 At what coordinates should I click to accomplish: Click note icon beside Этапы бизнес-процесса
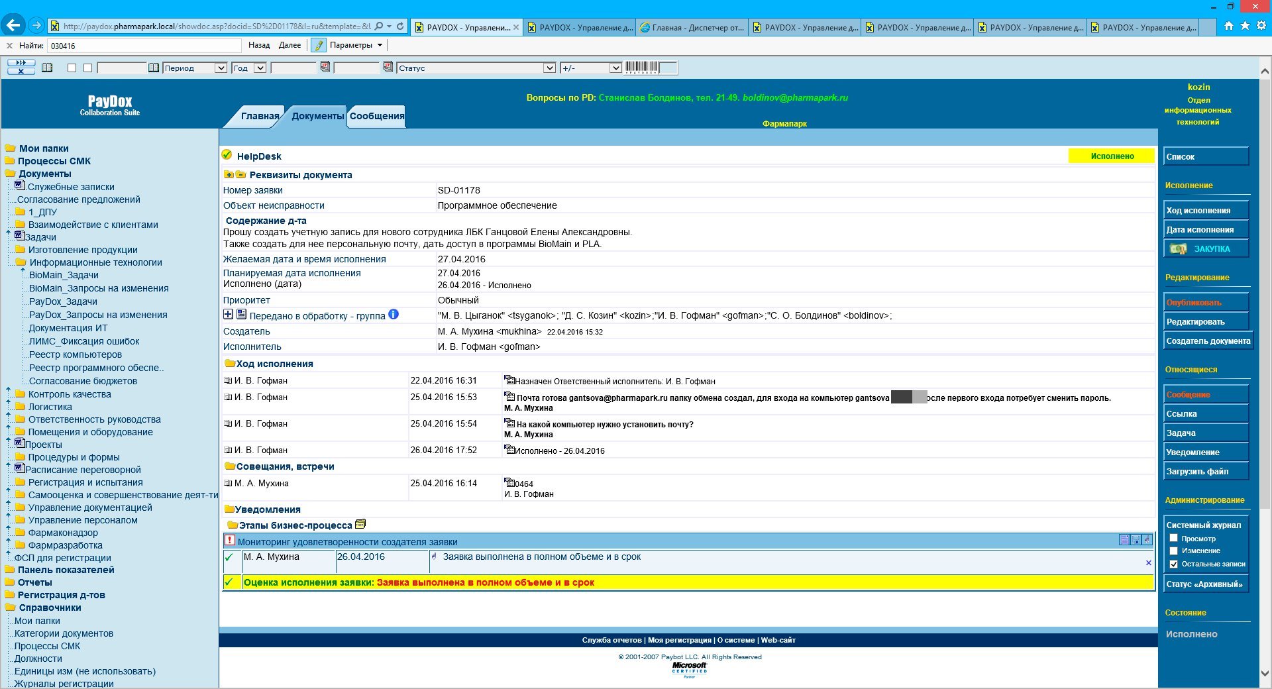point(360,524)
